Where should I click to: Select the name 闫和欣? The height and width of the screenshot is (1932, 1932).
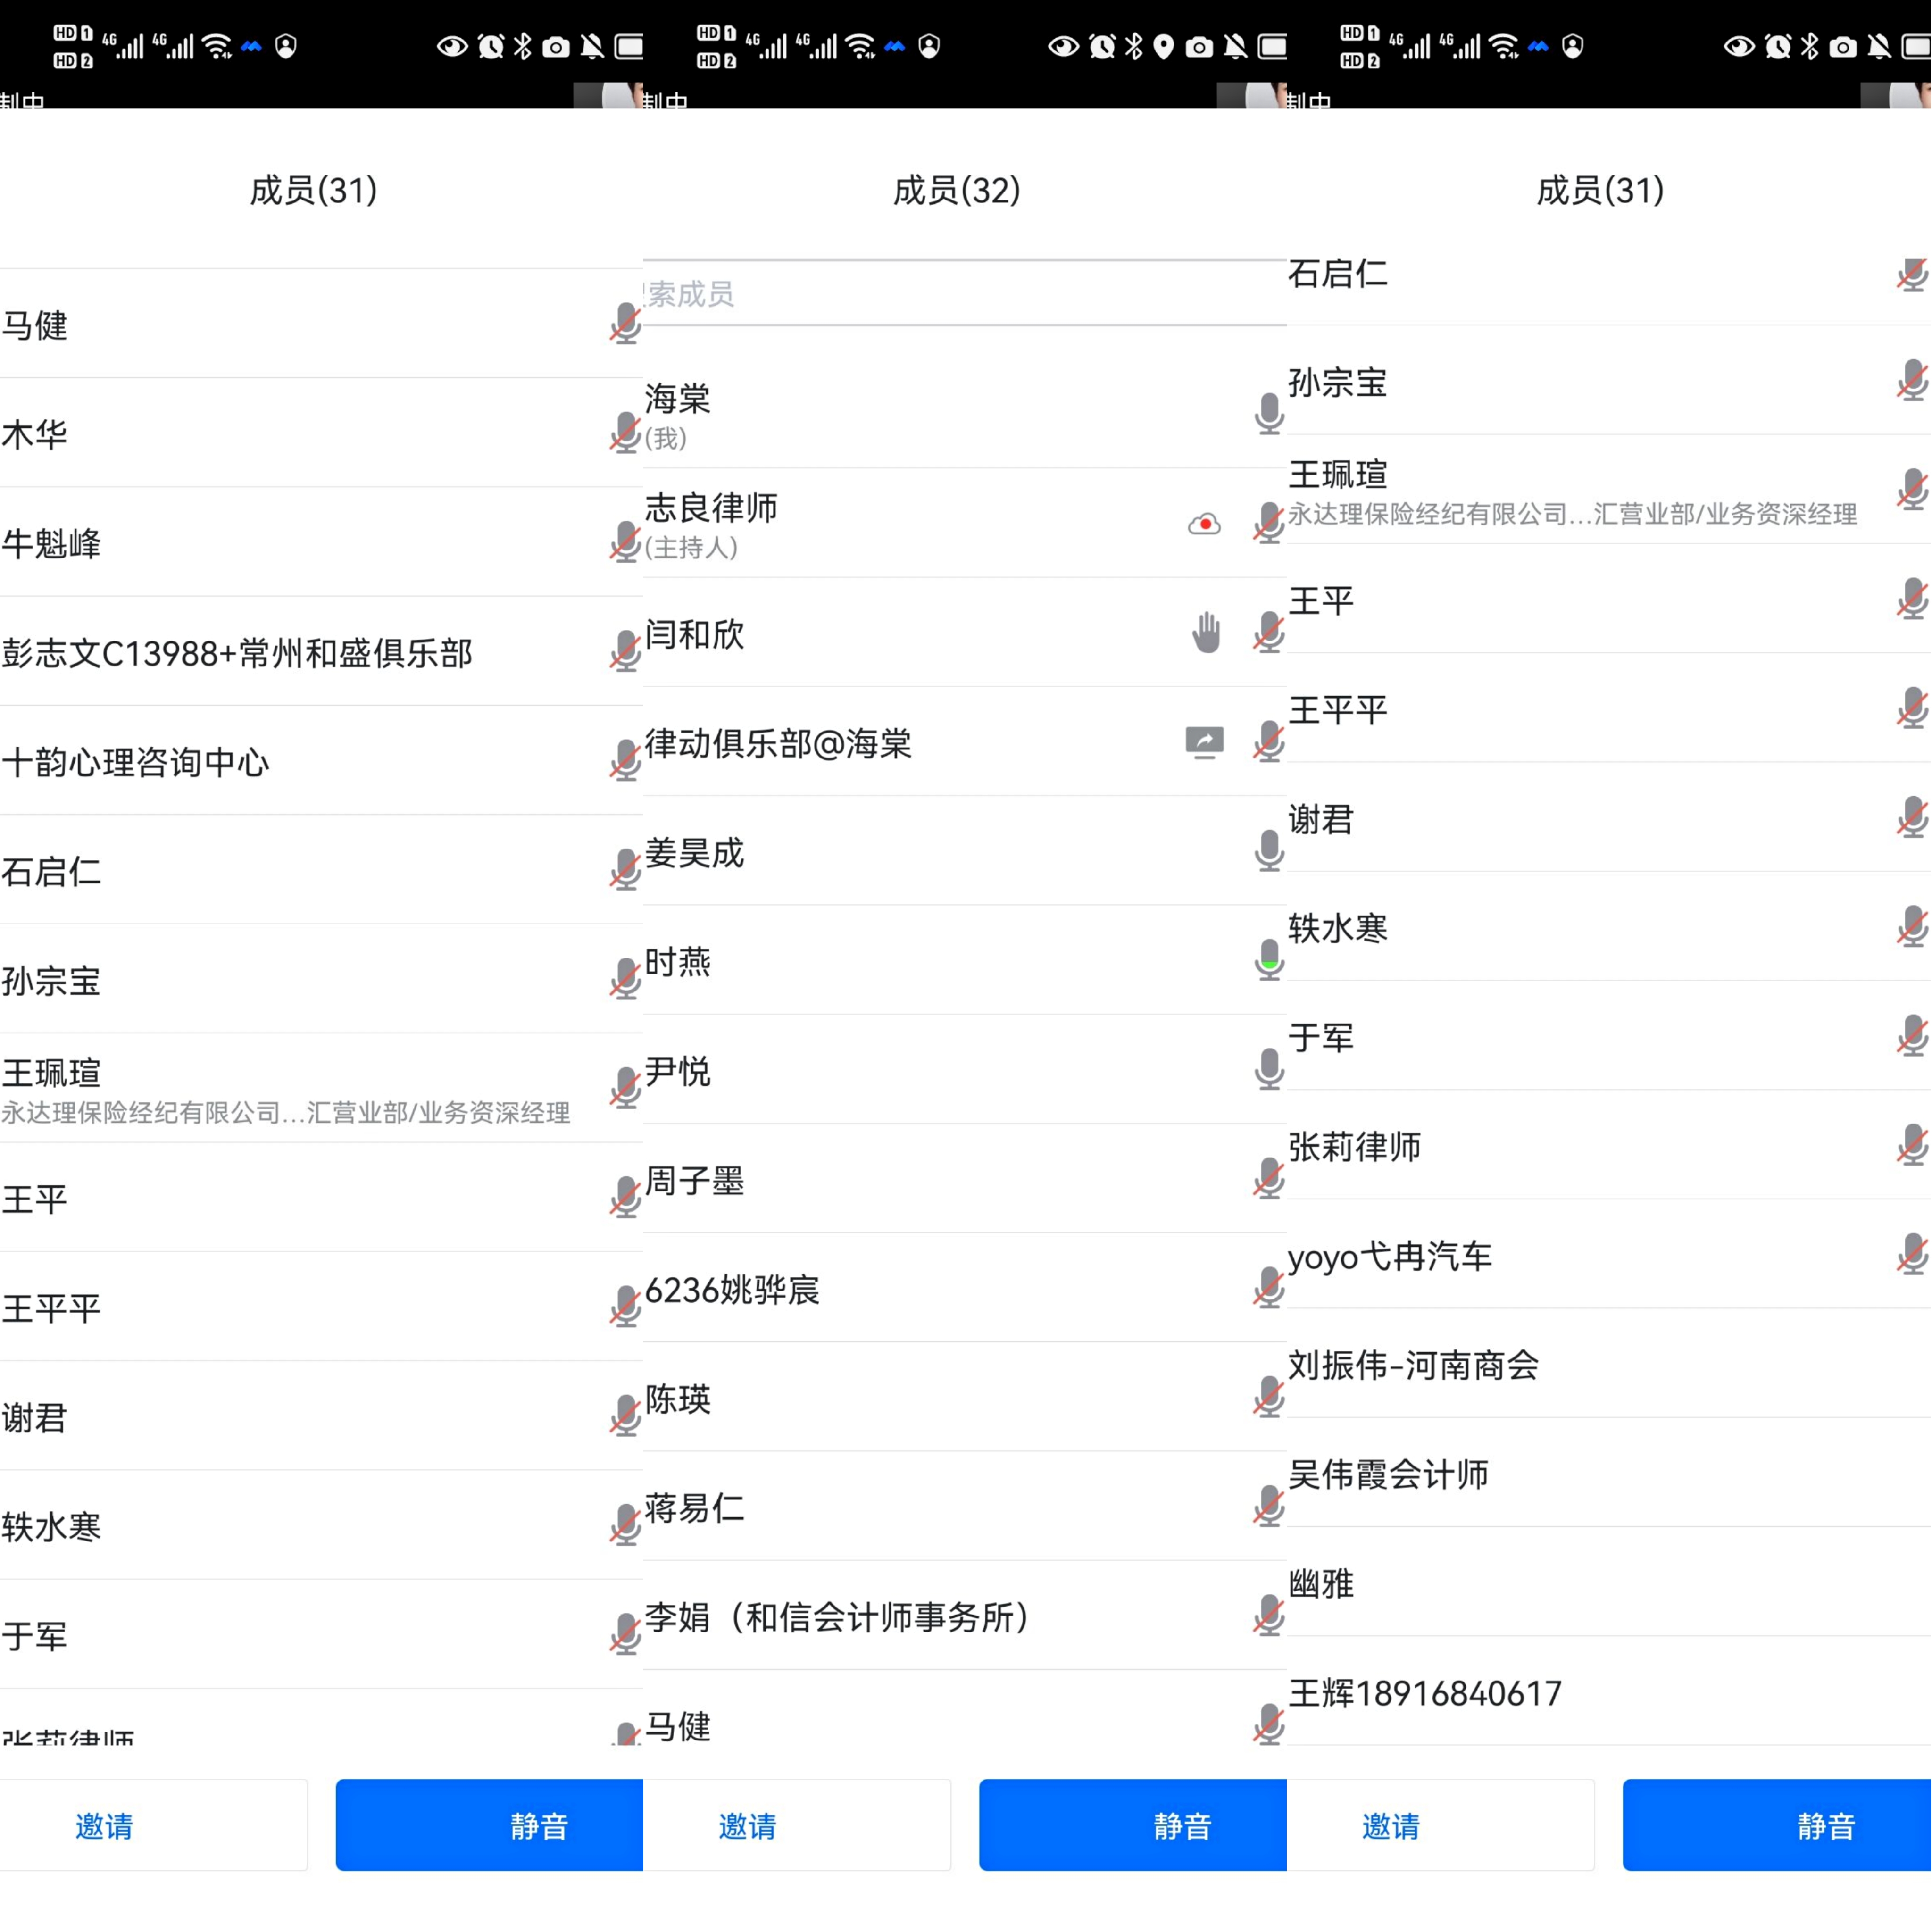pos(695,634)
